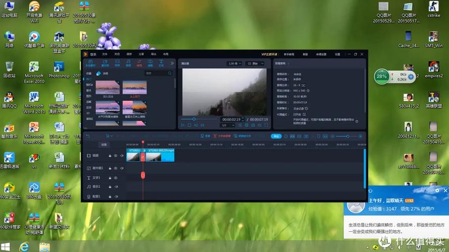Viewport: 449px width, 252px height.
Task: Toggle the proxy mode icon next to 已开启
Action: pos(304,114)
